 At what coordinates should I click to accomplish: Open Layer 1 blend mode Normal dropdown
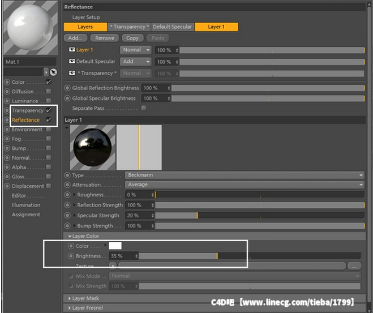pos(136,50)
